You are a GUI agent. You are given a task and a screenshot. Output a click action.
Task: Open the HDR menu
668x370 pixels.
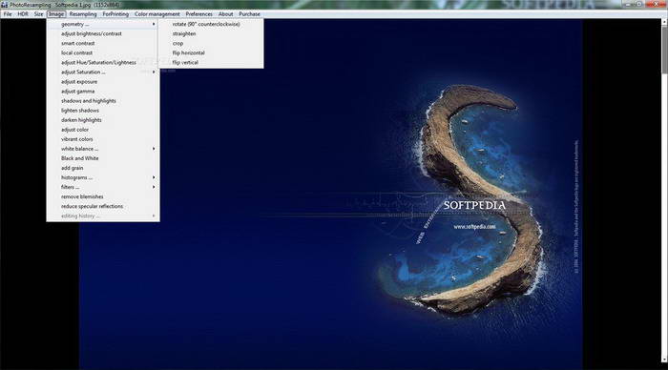[23, 14]
